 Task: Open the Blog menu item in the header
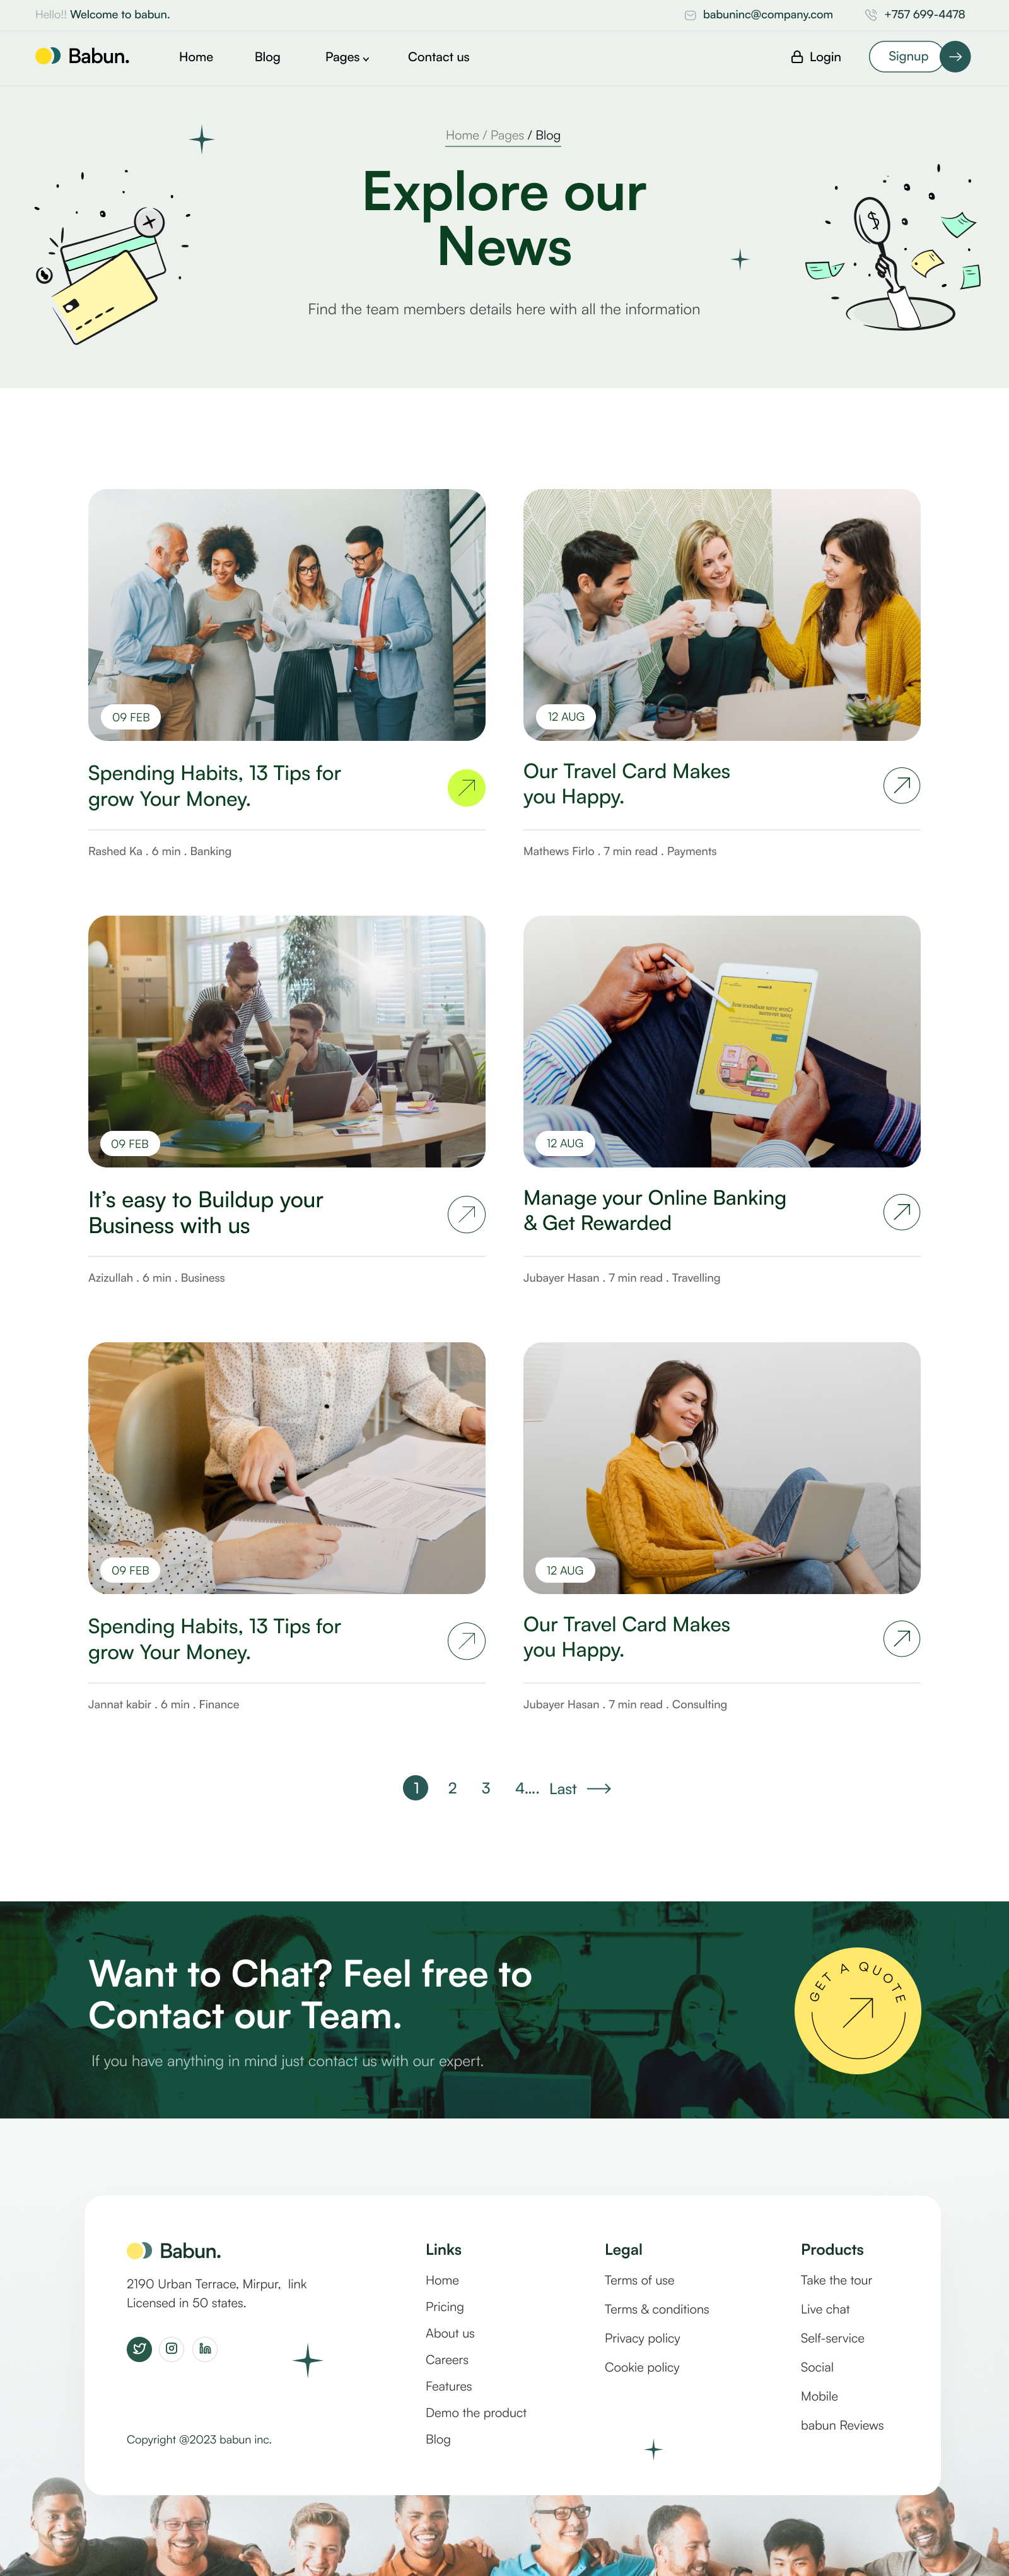tap(268, 57)
